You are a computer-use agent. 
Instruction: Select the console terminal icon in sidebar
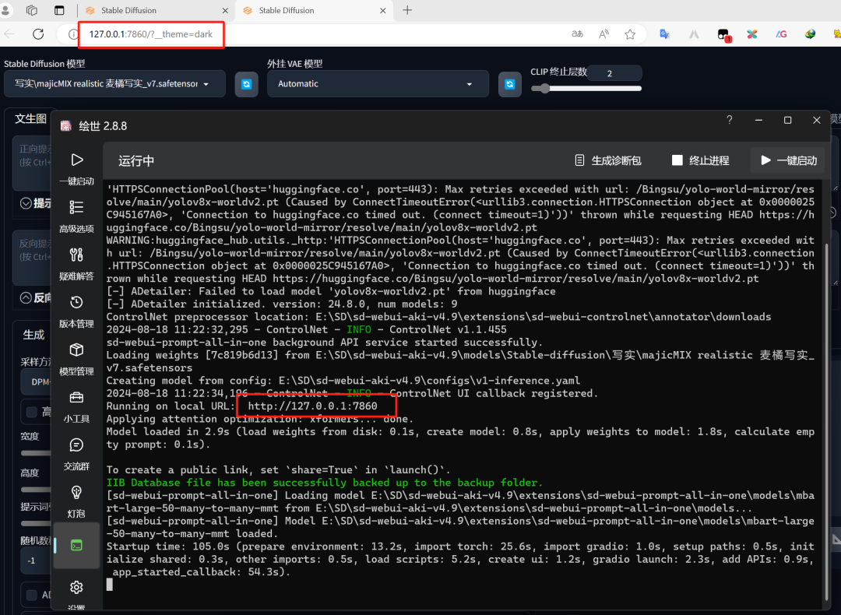[x=76, y=545]
